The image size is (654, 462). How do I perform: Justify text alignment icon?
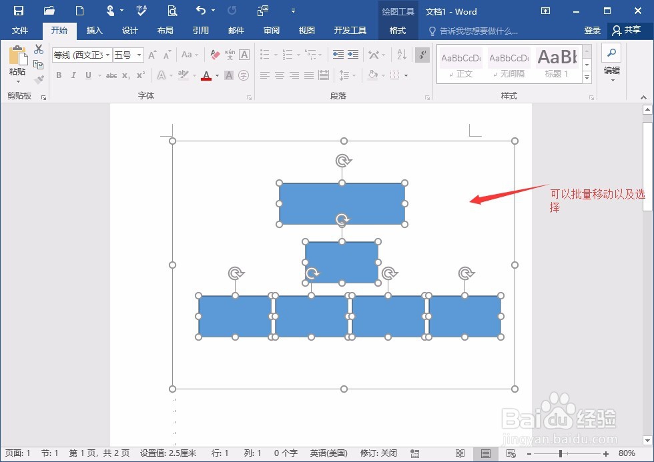(308, 75)
